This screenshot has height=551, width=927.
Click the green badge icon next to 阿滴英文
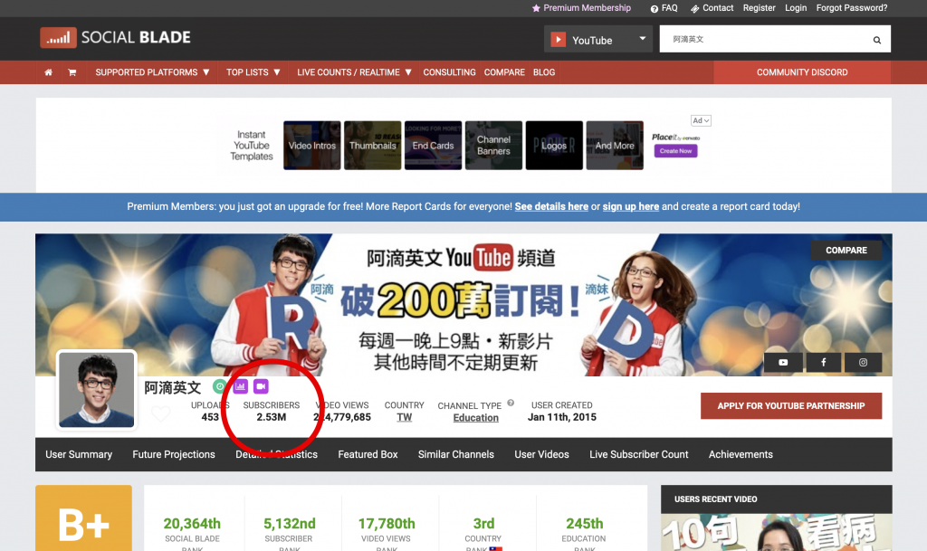219,386
